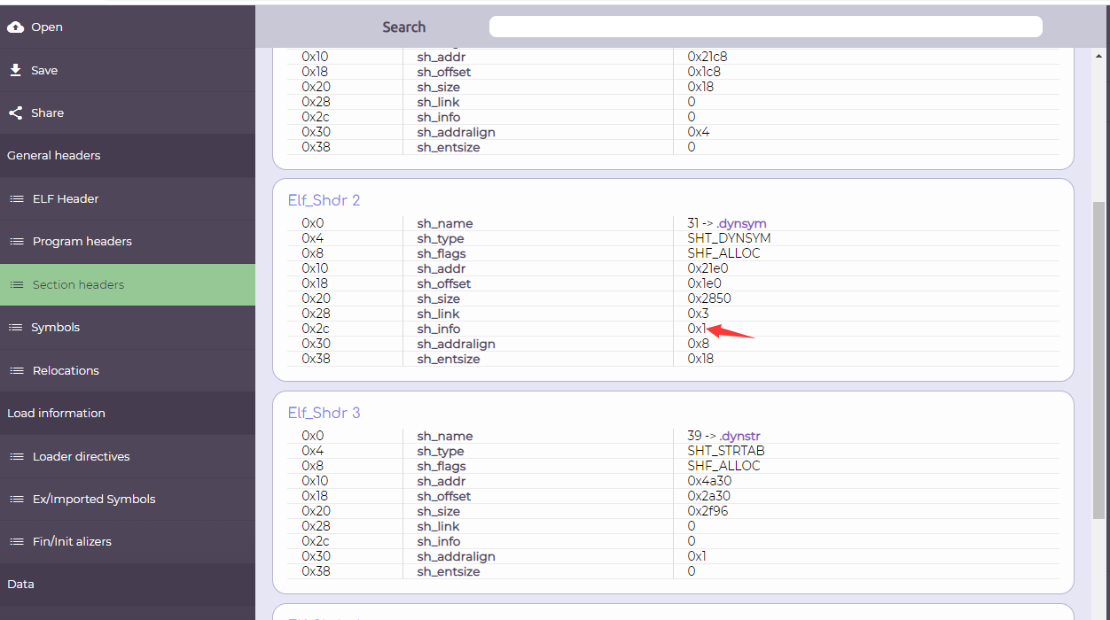Click the vertical scrollbar thumb

(1099, 359)
